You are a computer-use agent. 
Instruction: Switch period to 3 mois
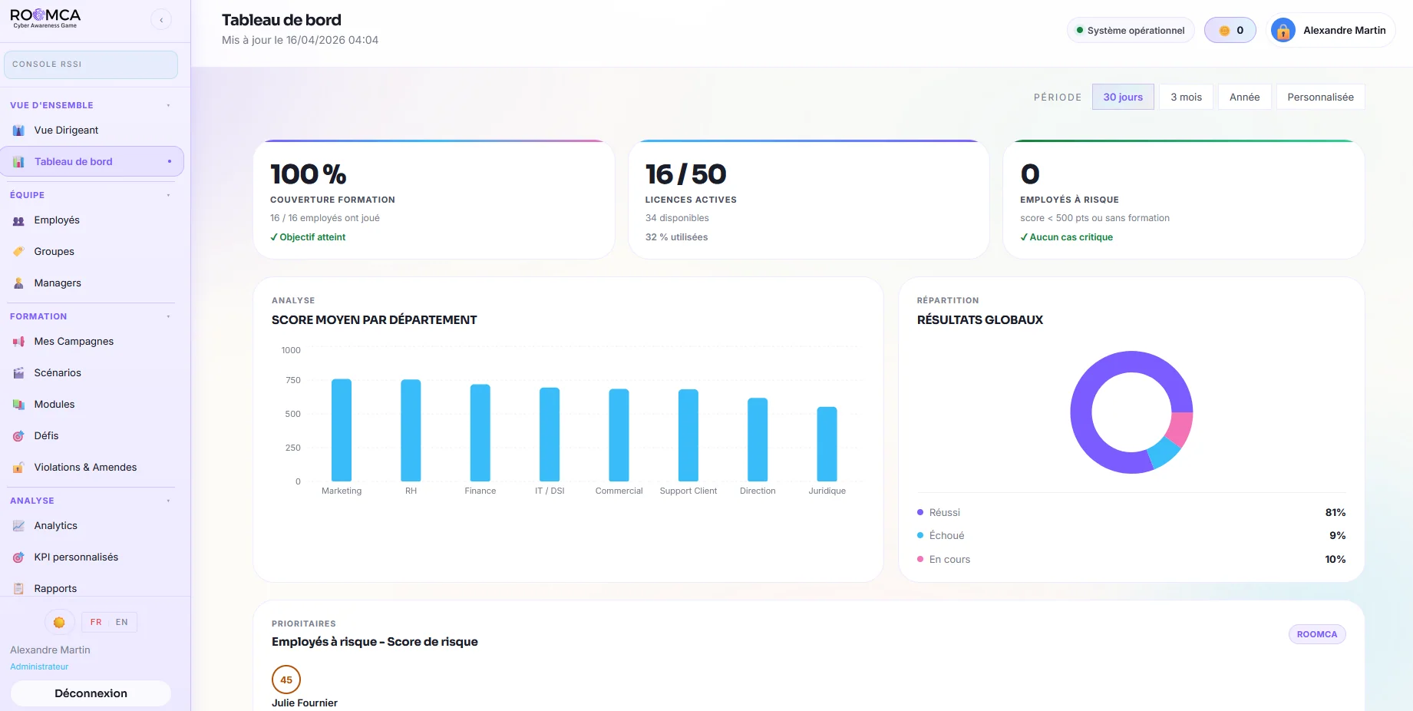pyautogui.click(x=1187, y=98)
